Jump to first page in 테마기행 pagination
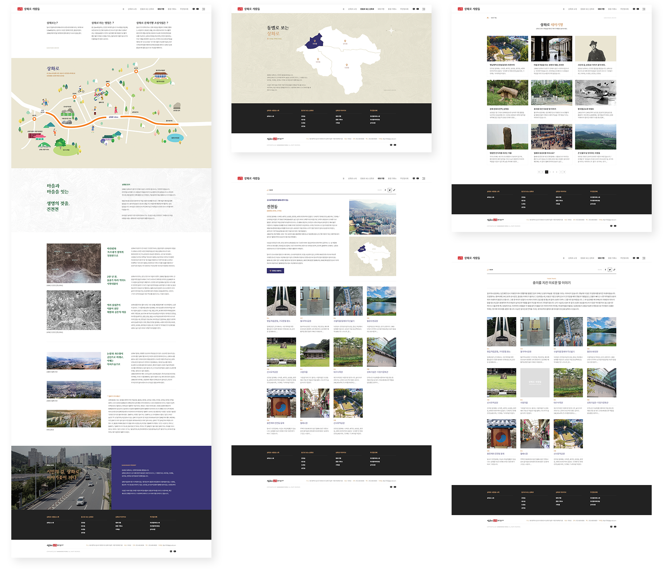This screenshot has height=569, width=663. click(x=539, y=172)
